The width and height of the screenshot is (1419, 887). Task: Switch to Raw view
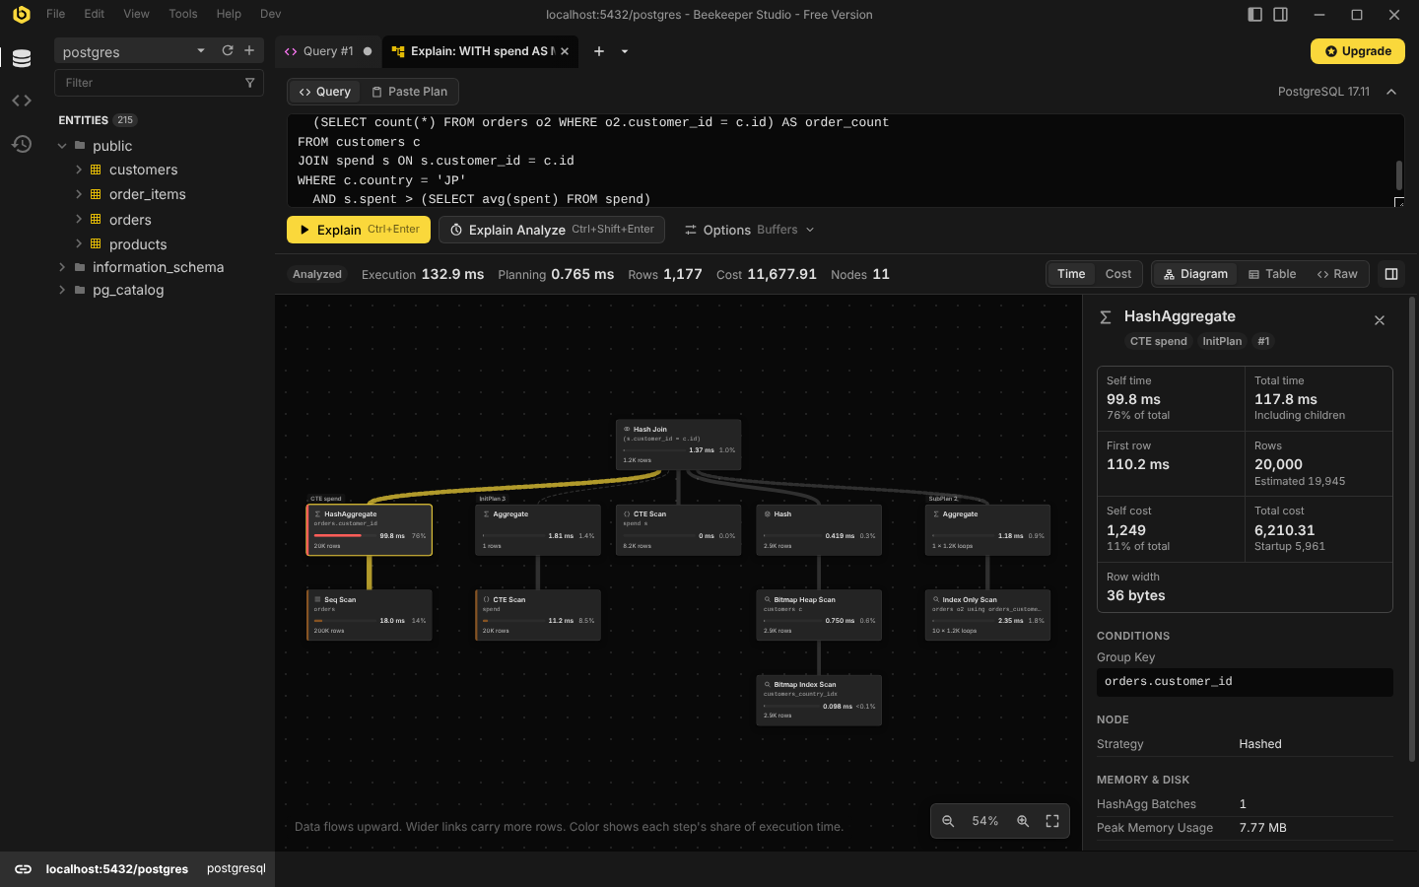tap(1337, 274)
